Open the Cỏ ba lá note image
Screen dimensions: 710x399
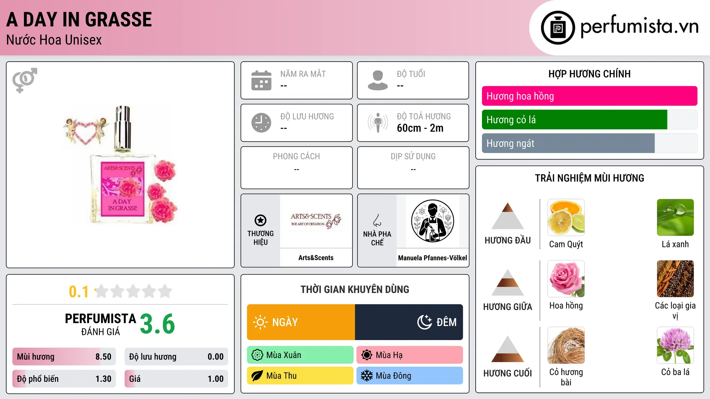675,345
